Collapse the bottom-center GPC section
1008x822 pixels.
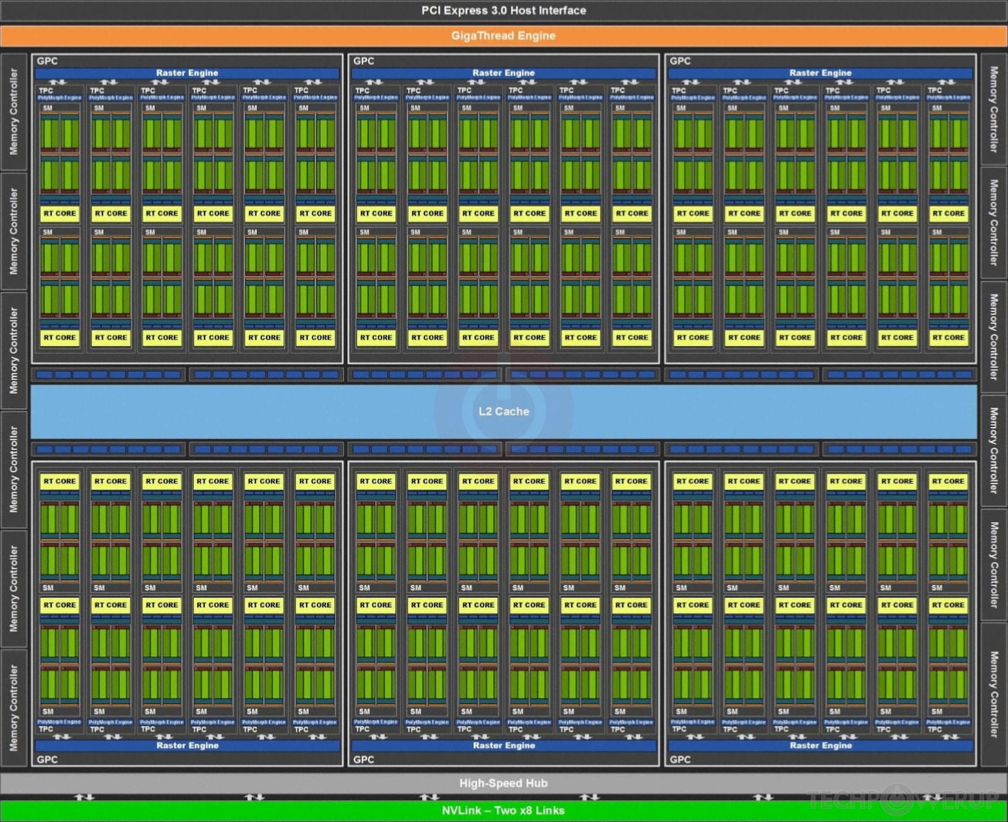coord(363,760)
